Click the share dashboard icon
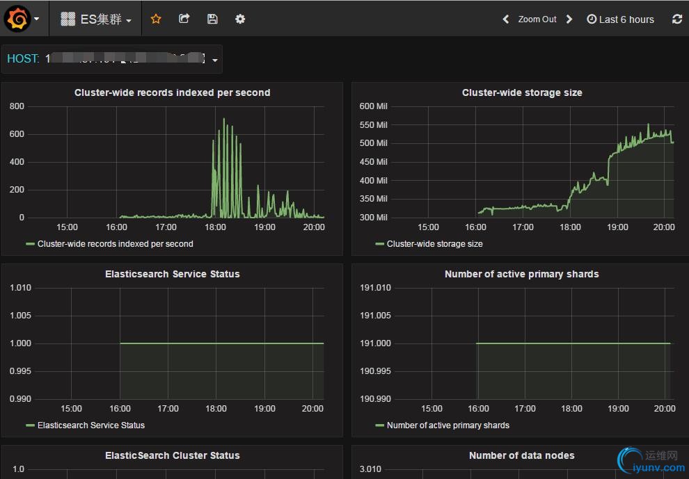689x479 pixels. (x=184, y=19)
